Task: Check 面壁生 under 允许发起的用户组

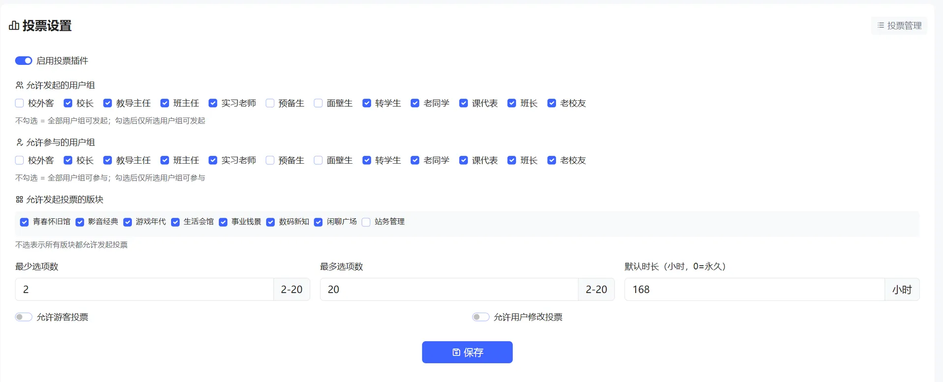Action: pos(318,103)
